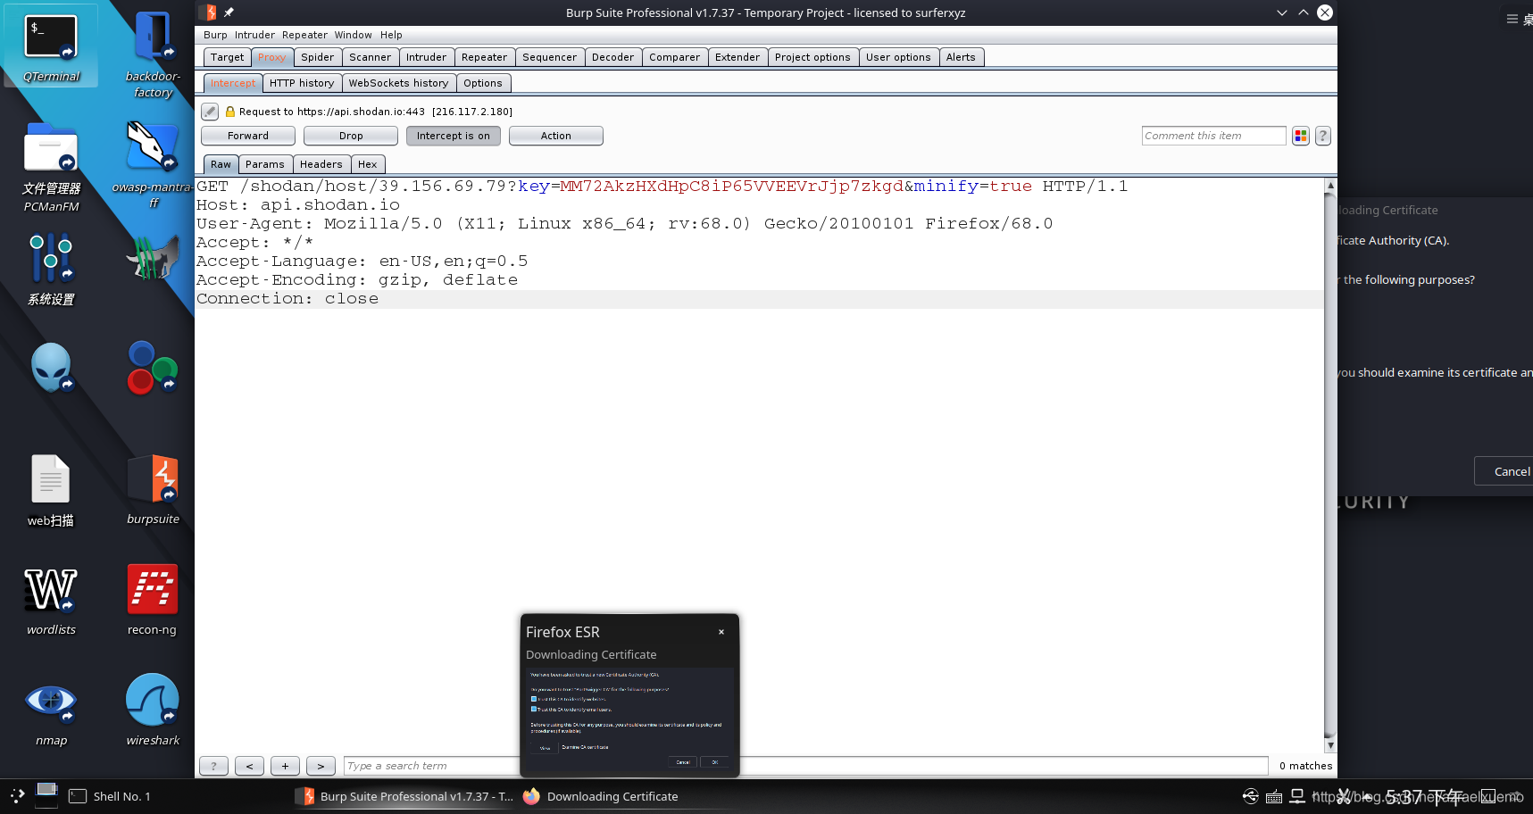Open the Burp menu
The image size is (1533, 814).
[215, 35]
